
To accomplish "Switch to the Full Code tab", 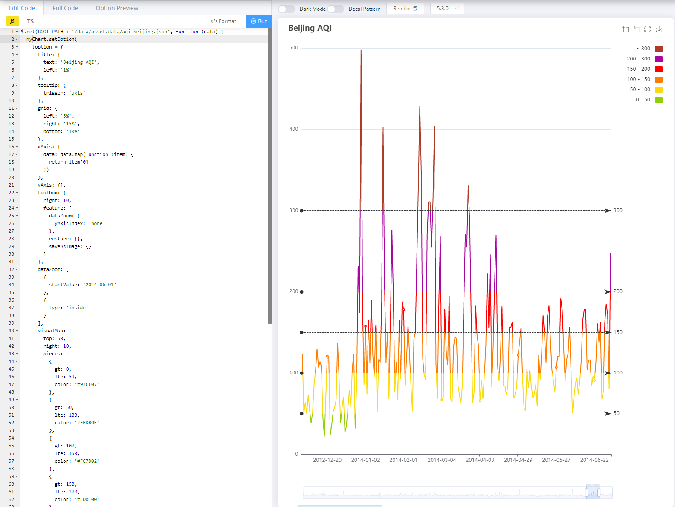I will 65,8.
